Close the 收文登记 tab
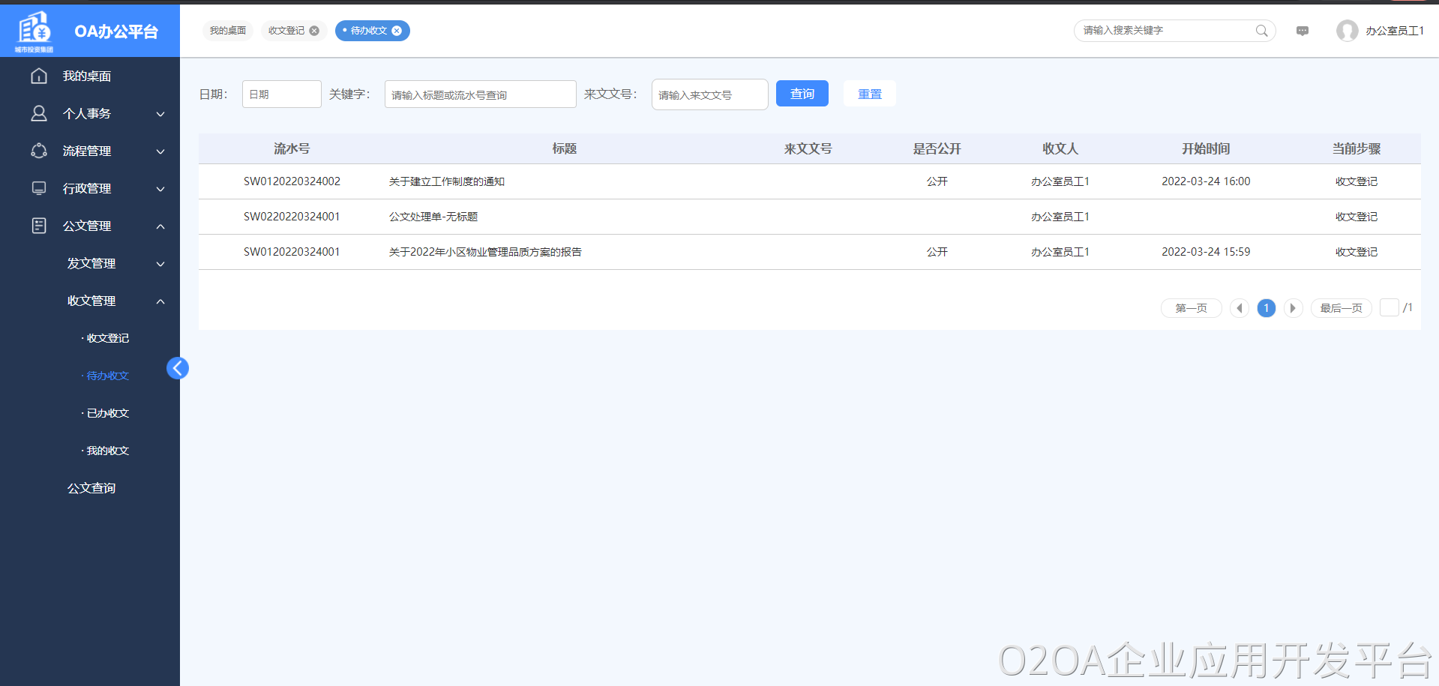This screenshot has height=686, width=1439. [314, 31]
